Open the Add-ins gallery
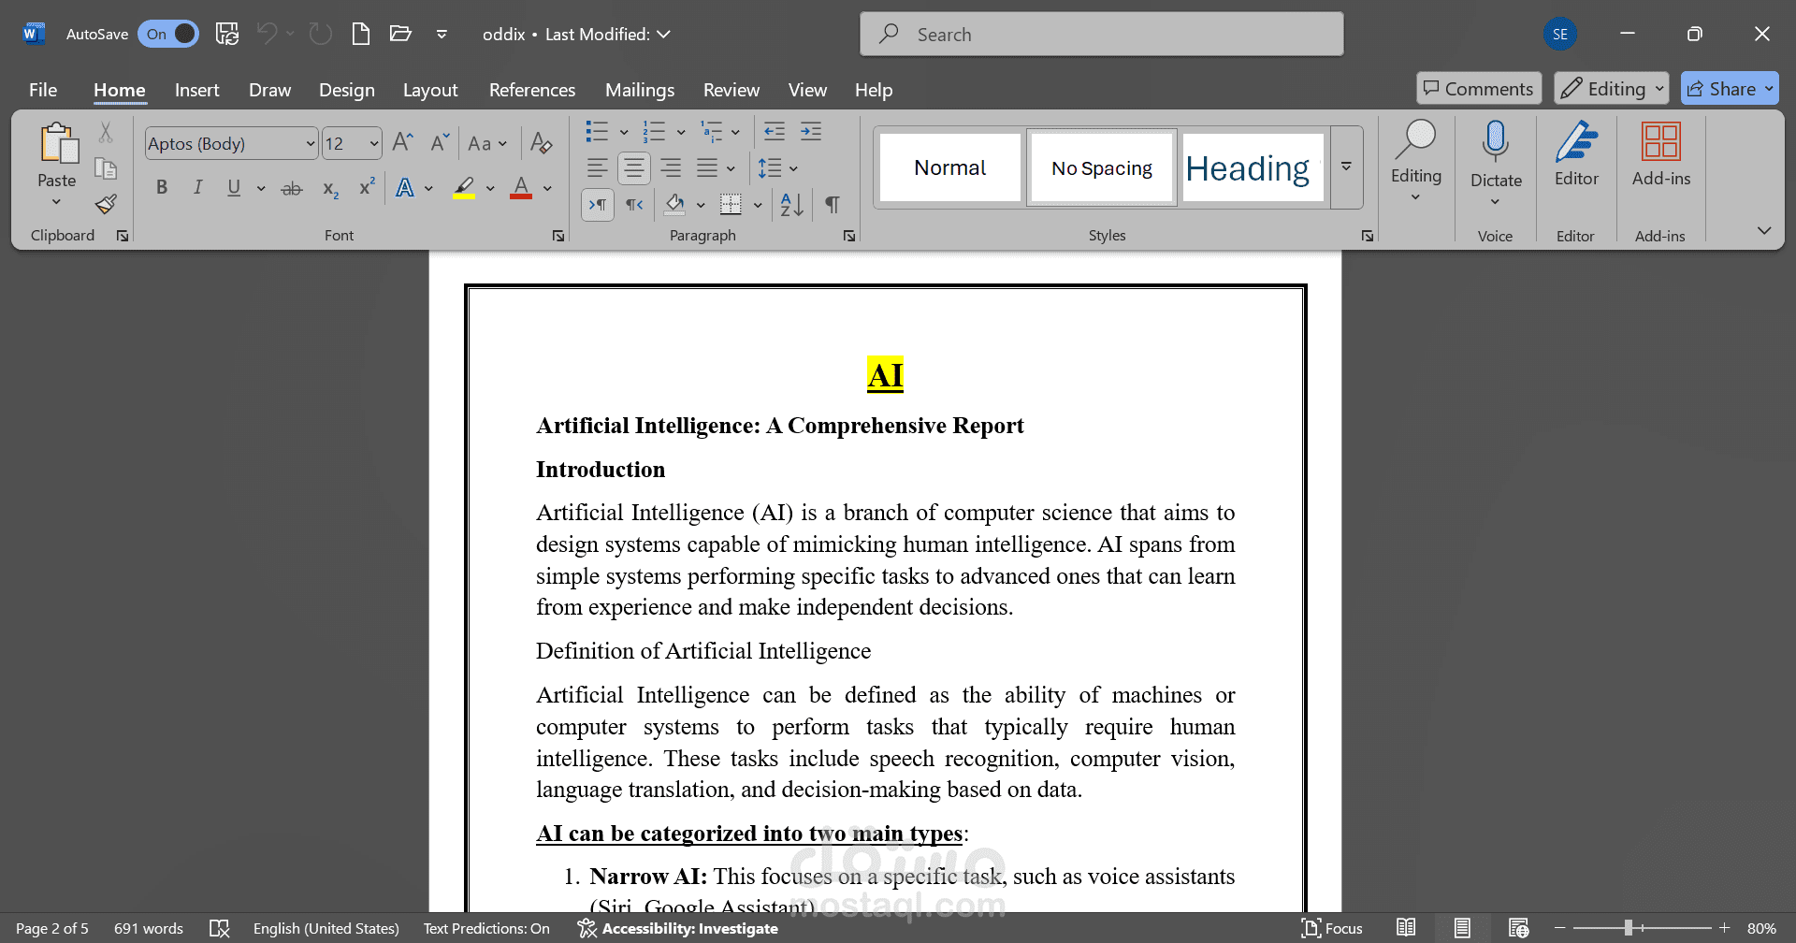Image resolution: width=1796 pixels, height=943 pixels. (x=1661, y=155)
